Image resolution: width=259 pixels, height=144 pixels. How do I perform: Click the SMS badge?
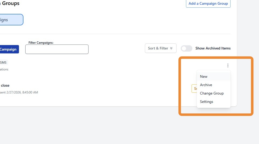pos(4,62)
